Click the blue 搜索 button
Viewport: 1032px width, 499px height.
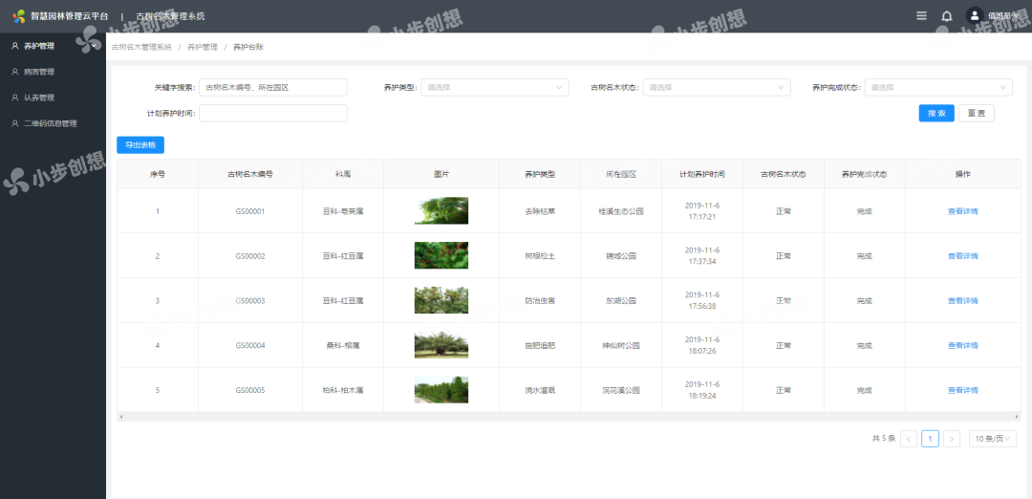click(936, 113)
